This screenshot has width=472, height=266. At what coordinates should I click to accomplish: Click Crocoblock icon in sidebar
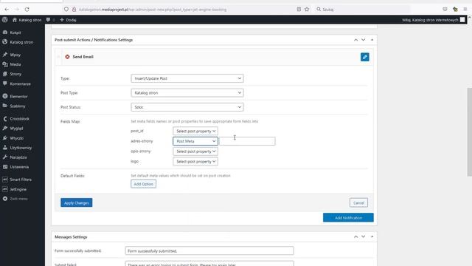pos(5,118)
